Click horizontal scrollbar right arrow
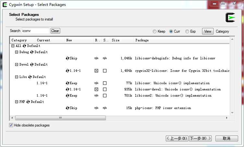The height and width of the screenshot is (147, 244). tap(227, 118)
